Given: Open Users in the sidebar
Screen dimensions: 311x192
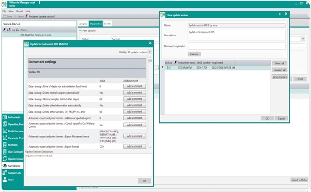Looking at the screenshot, I should coord(12,180).
